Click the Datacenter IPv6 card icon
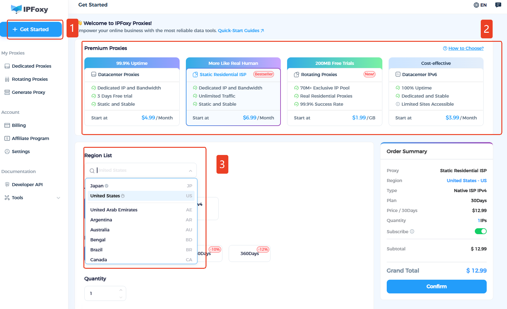The width and height of the screenshot is (507, 309). (x=398, y=75)
